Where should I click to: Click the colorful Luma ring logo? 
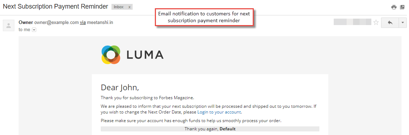(111, 55)
